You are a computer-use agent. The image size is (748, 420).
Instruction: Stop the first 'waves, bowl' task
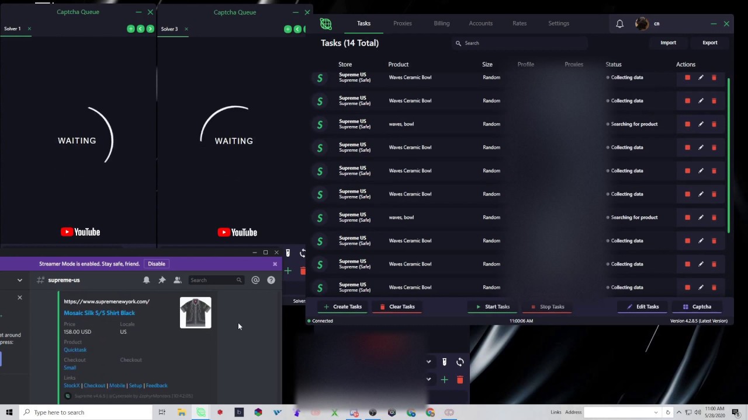coord(687,124)
